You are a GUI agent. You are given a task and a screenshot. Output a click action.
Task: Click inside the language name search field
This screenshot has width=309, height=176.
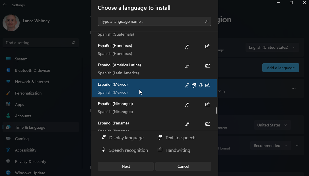click(x=148, y=21)
